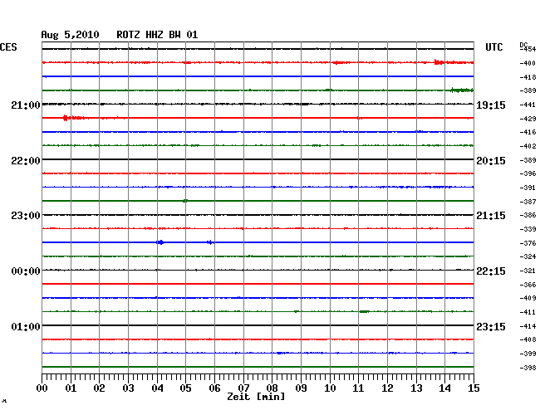Viewport: 540px width, 410px height.
Task: Click the "04" minute axis label
Action: (157, 388)
